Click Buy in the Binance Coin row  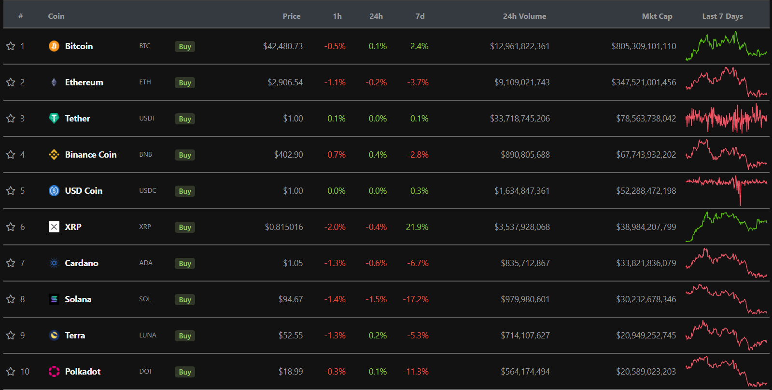pos(185,155)
